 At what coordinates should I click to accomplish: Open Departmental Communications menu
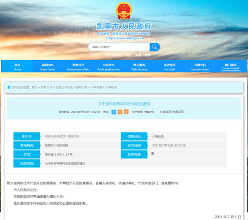pos(230,67)
